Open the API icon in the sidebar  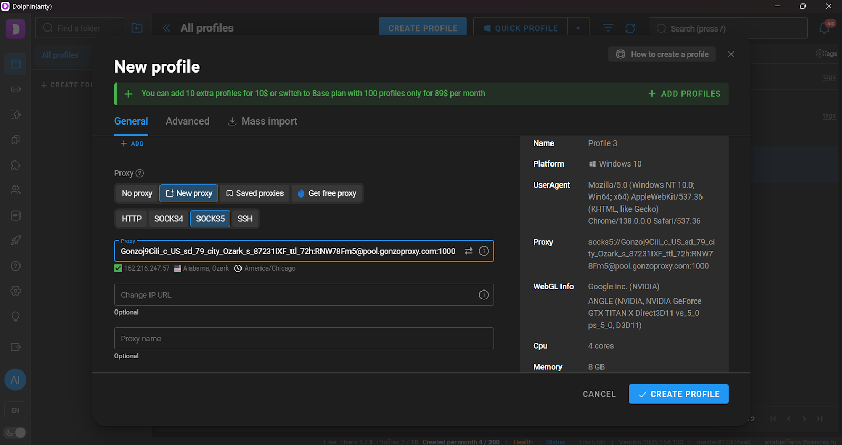pos(15,215)
